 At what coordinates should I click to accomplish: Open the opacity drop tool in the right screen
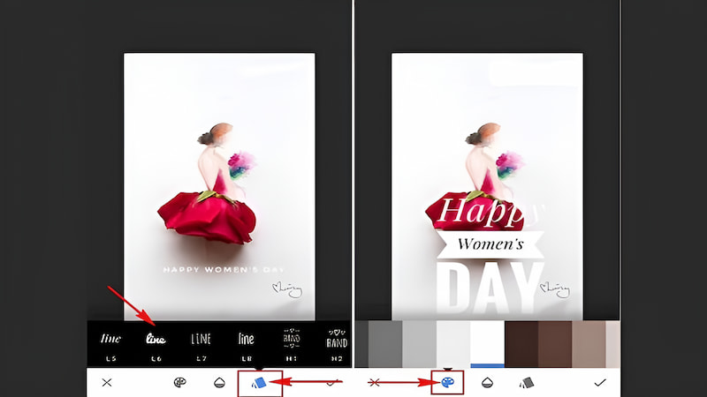pos(488,383)
